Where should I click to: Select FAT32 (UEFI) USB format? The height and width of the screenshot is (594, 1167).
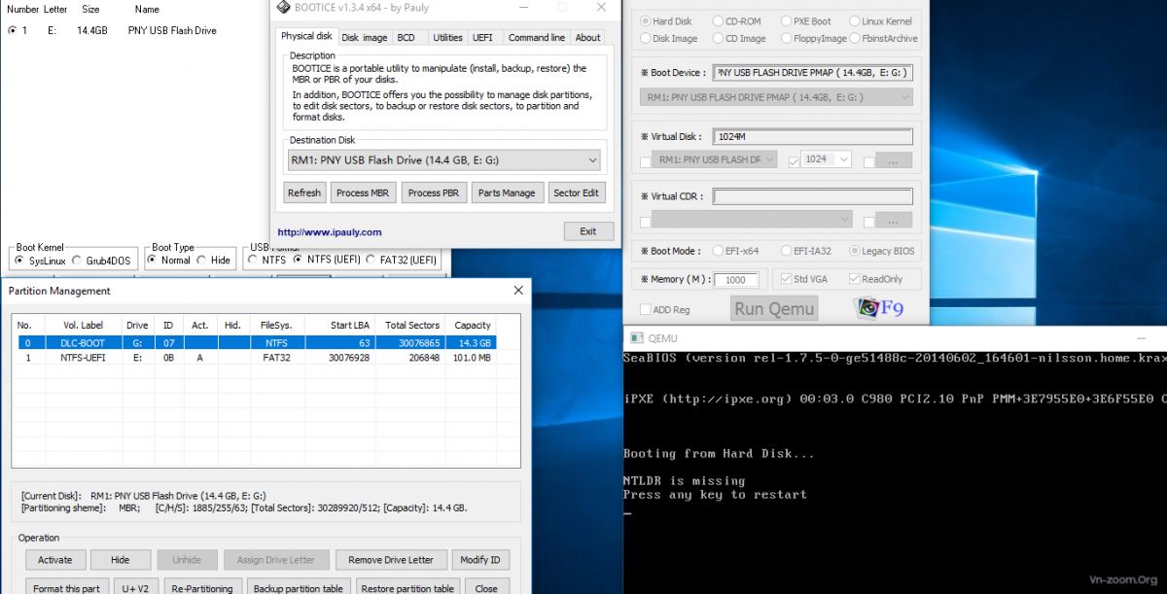tap(371, 260)
